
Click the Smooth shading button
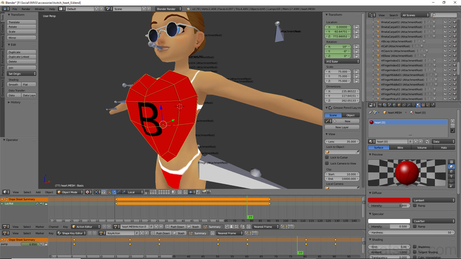tap(14, 85)
